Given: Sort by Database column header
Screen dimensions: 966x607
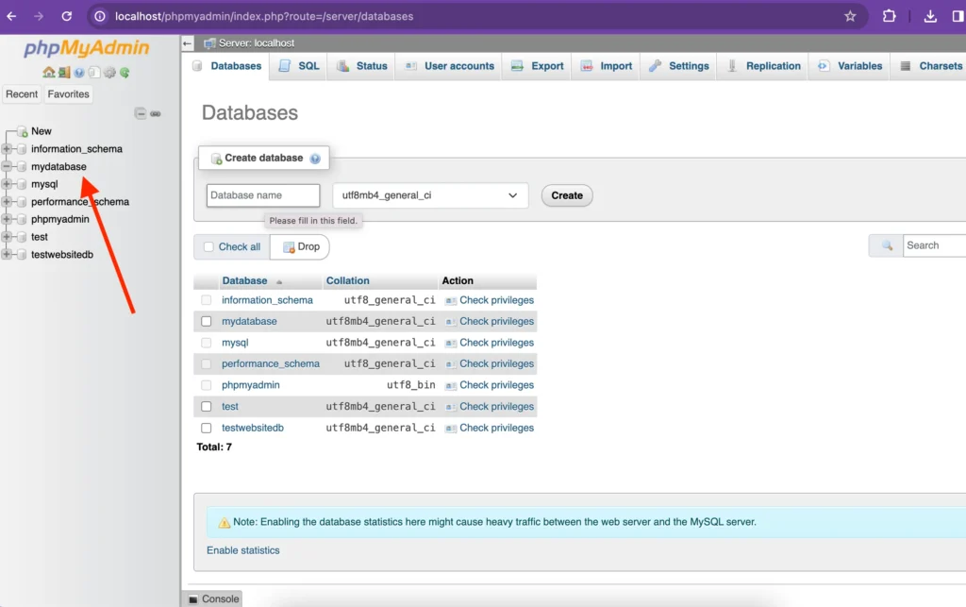Looking at the screenshot, I should coord(244,281).
